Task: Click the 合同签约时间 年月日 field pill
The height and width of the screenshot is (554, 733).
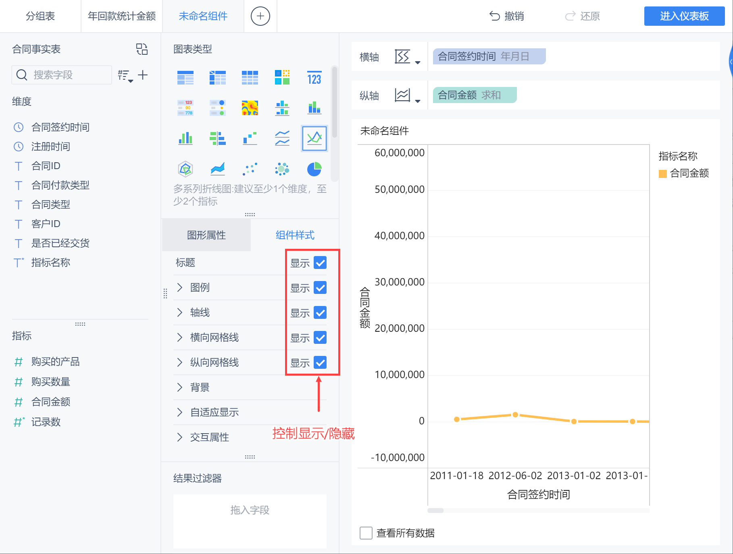Action: pos(489,56)
